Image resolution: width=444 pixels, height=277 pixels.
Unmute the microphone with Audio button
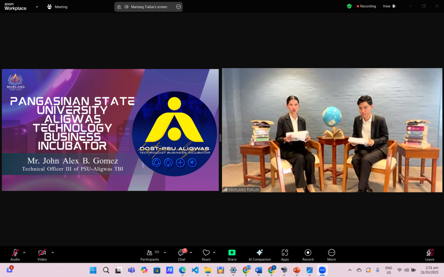pos(15,254)
